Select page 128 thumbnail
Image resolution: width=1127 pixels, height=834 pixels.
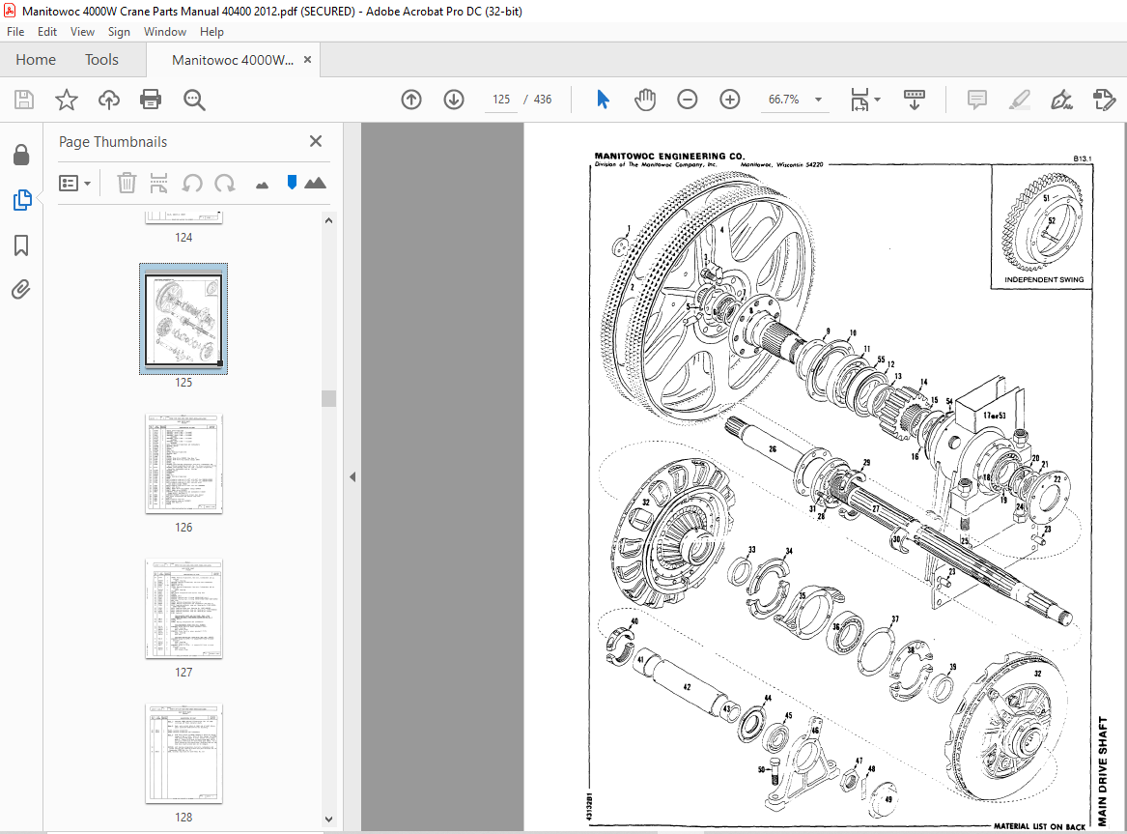(x=184, y=754)
